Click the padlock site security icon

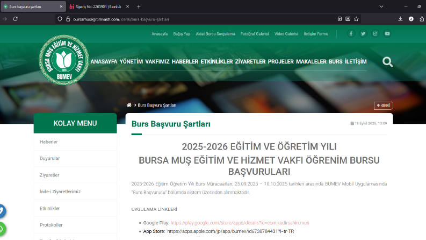click(68, 19)
